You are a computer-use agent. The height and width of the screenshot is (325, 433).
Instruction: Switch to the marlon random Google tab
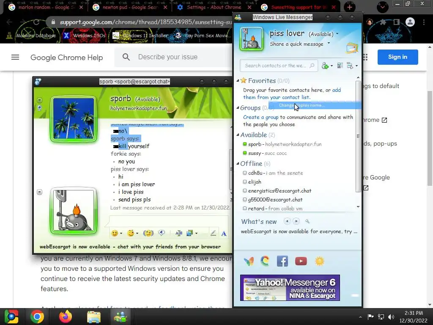[46, 7]
